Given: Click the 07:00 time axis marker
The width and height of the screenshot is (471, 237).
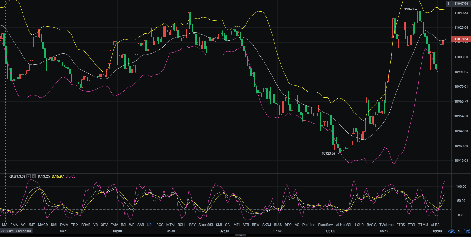Looking at the screenshot, I should coord(224,231).
